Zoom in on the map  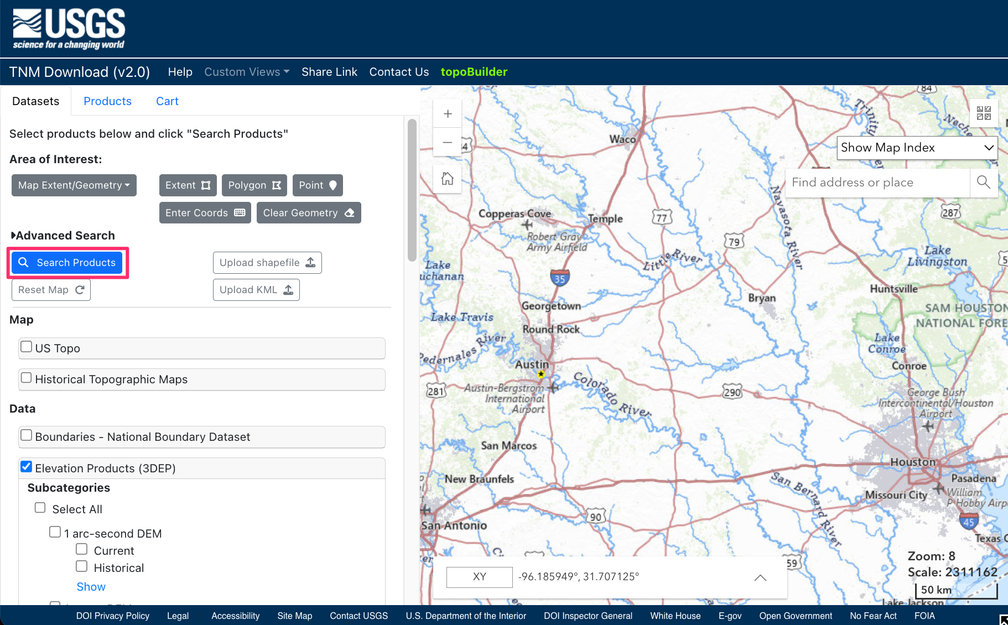click(448, 114)
